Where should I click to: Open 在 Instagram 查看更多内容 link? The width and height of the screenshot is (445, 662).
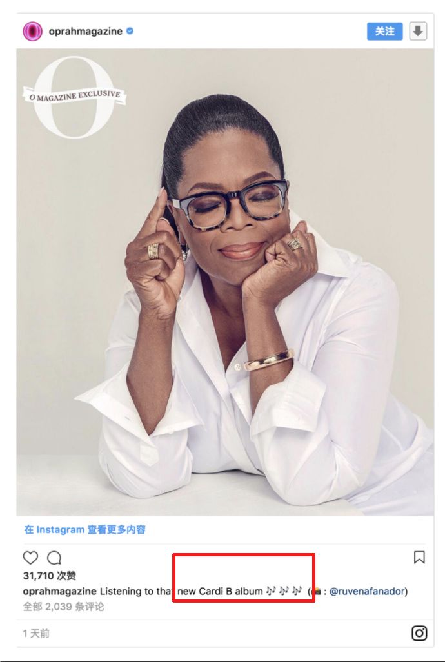[84, 529]
